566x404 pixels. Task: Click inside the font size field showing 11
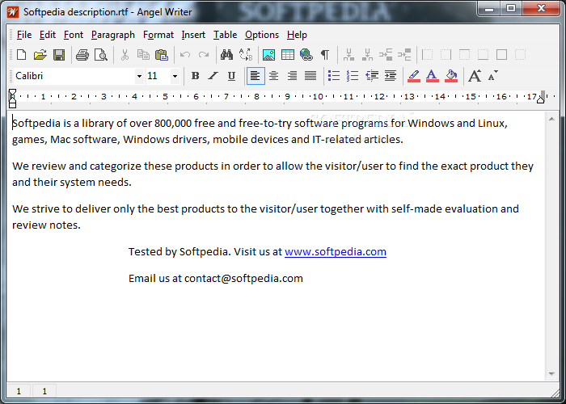coord(158,76)
